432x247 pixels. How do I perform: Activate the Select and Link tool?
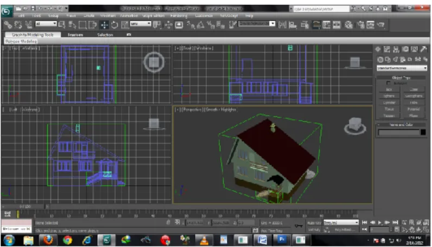coord(8,25)
